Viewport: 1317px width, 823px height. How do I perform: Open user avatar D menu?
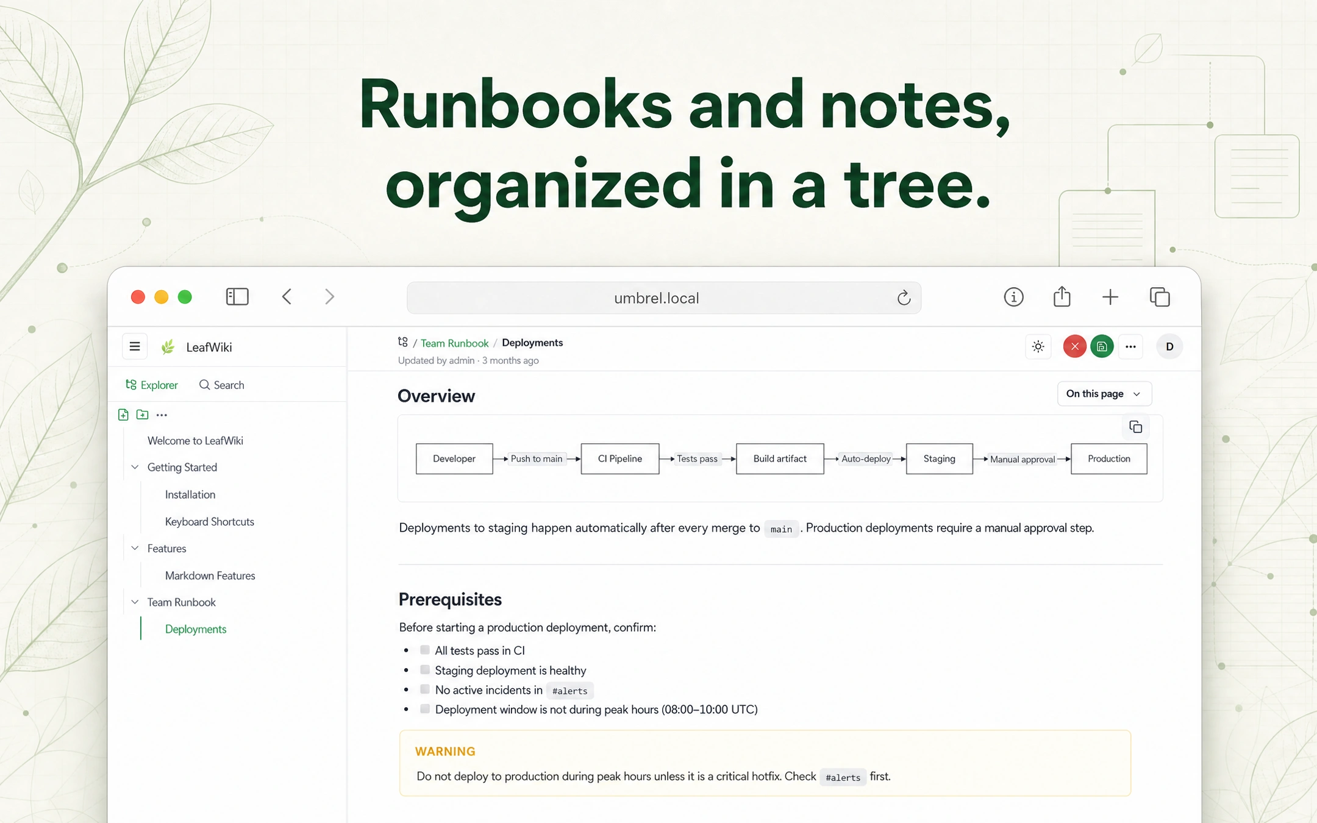point(1169,346)
